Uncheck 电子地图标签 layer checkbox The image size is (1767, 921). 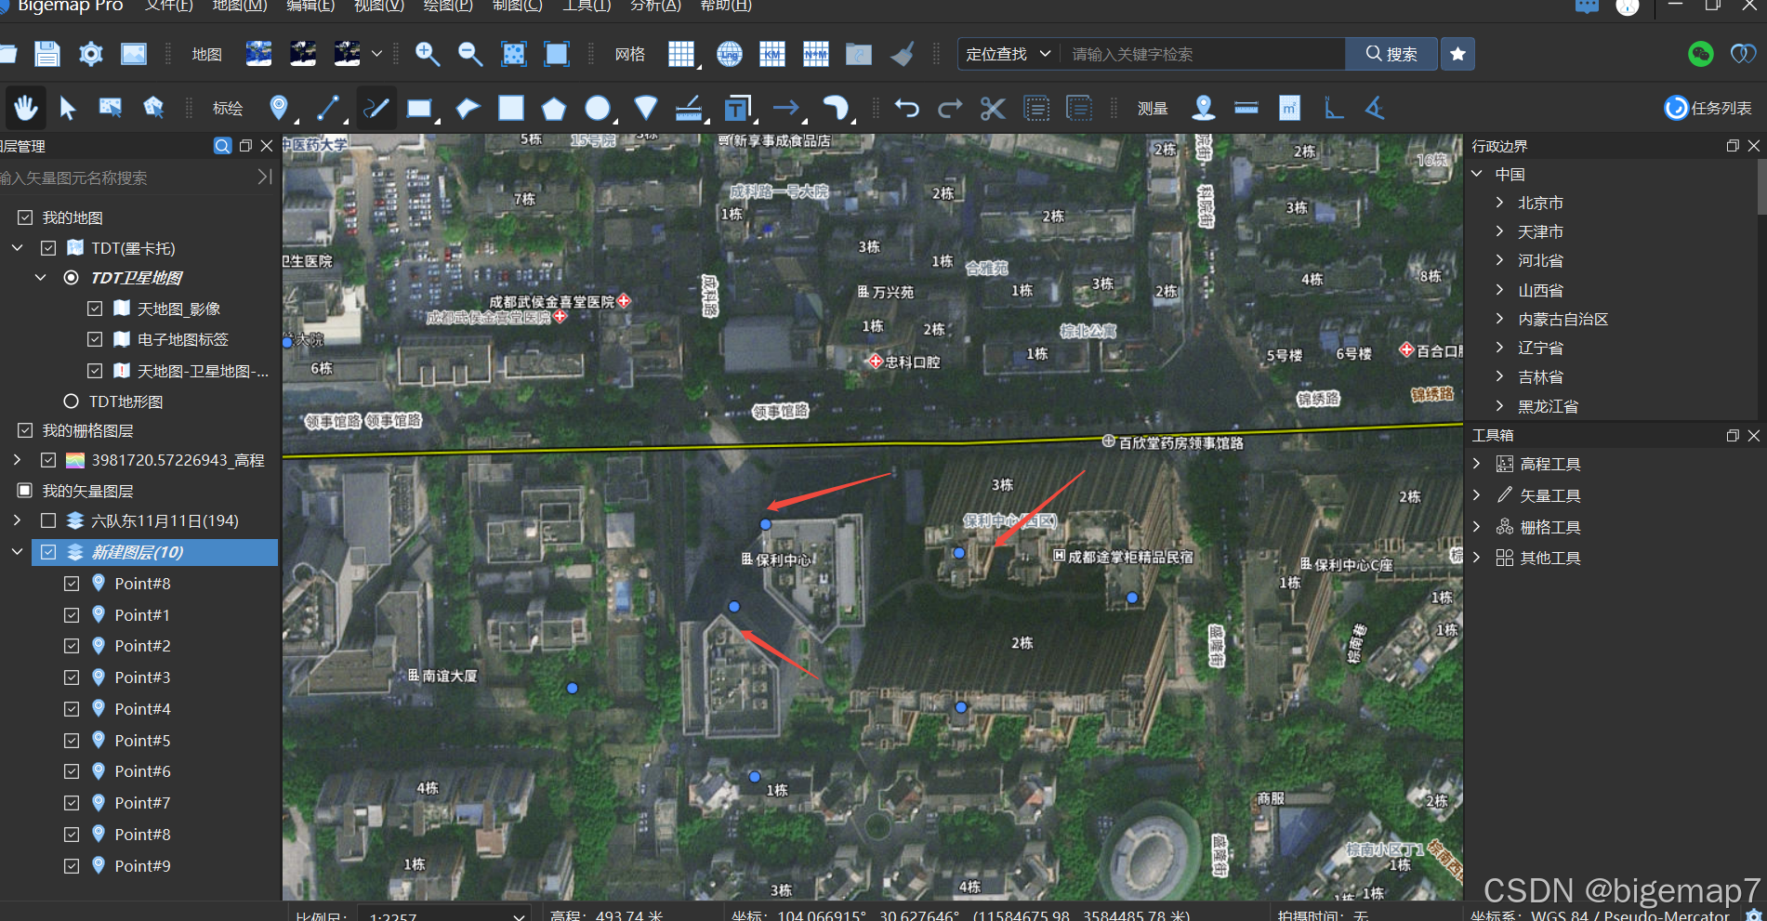tap(95, 339)
